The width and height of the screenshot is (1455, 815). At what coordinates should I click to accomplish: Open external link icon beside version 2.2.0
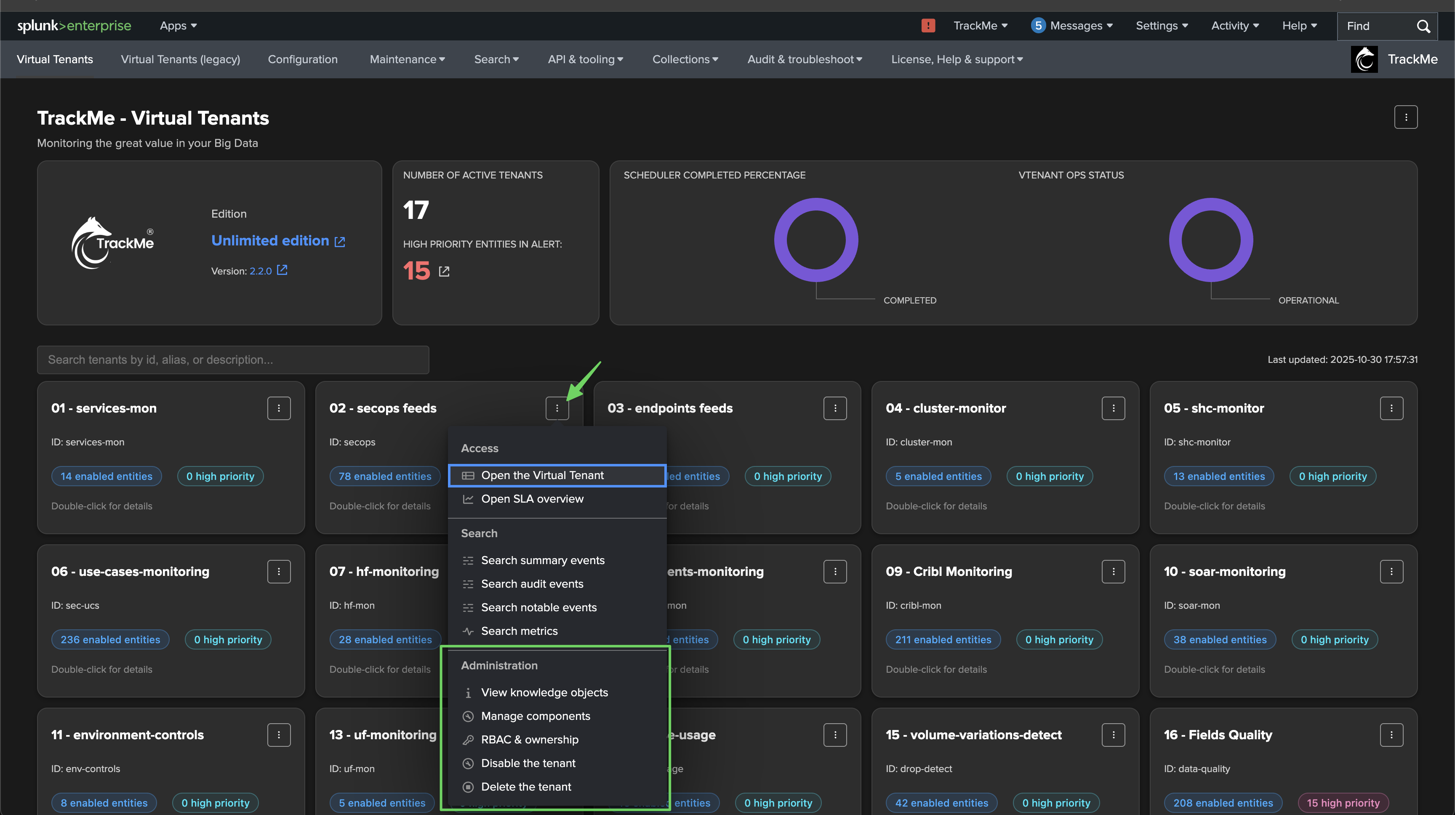tap(282, 271)
